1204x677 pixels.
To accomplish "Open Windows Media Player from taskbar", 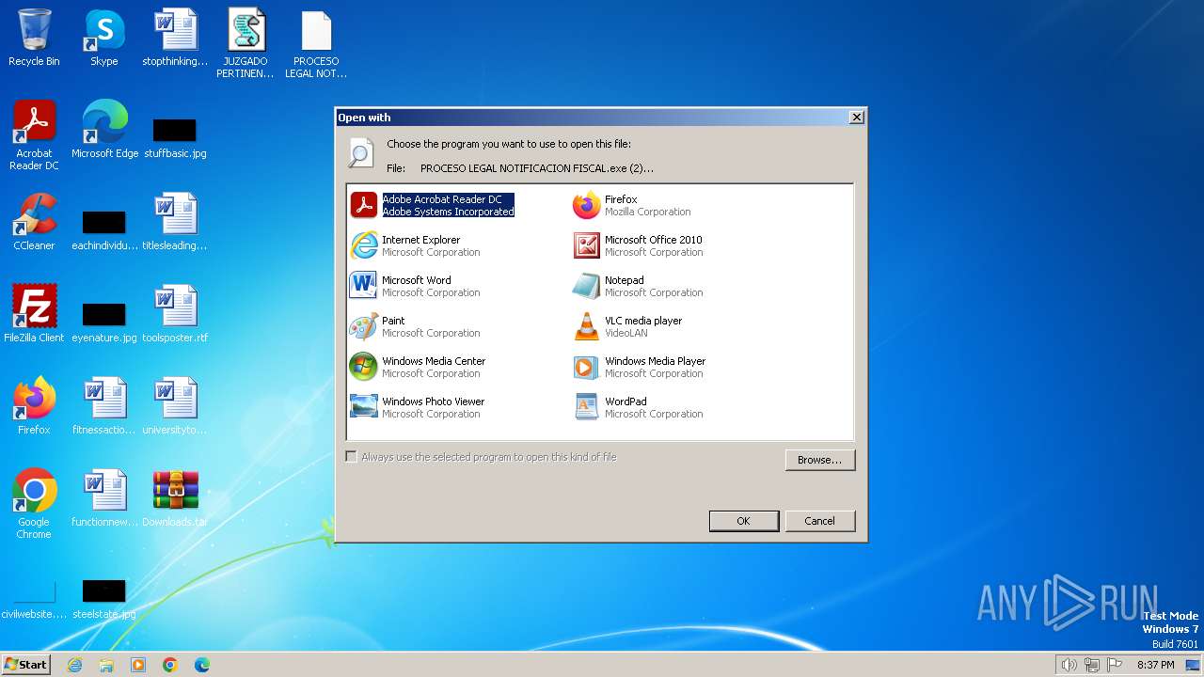I will coord(138,665).
